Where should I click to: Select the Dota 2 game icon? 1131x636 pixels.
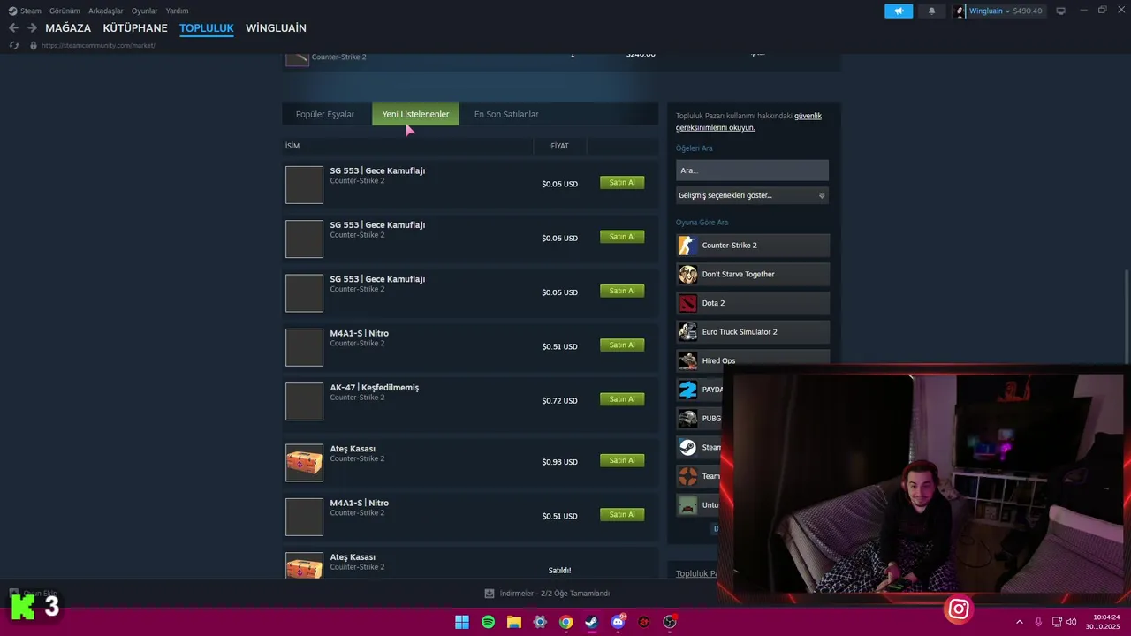click(x=687, y=303)
